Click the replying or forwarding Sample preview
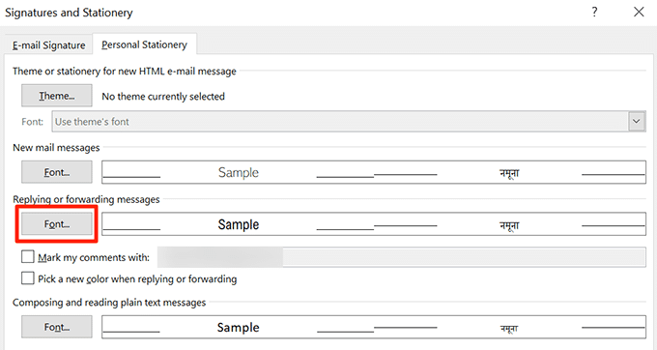Image resolution: width=657 pixels, height=350 pixels. point(374,224)
